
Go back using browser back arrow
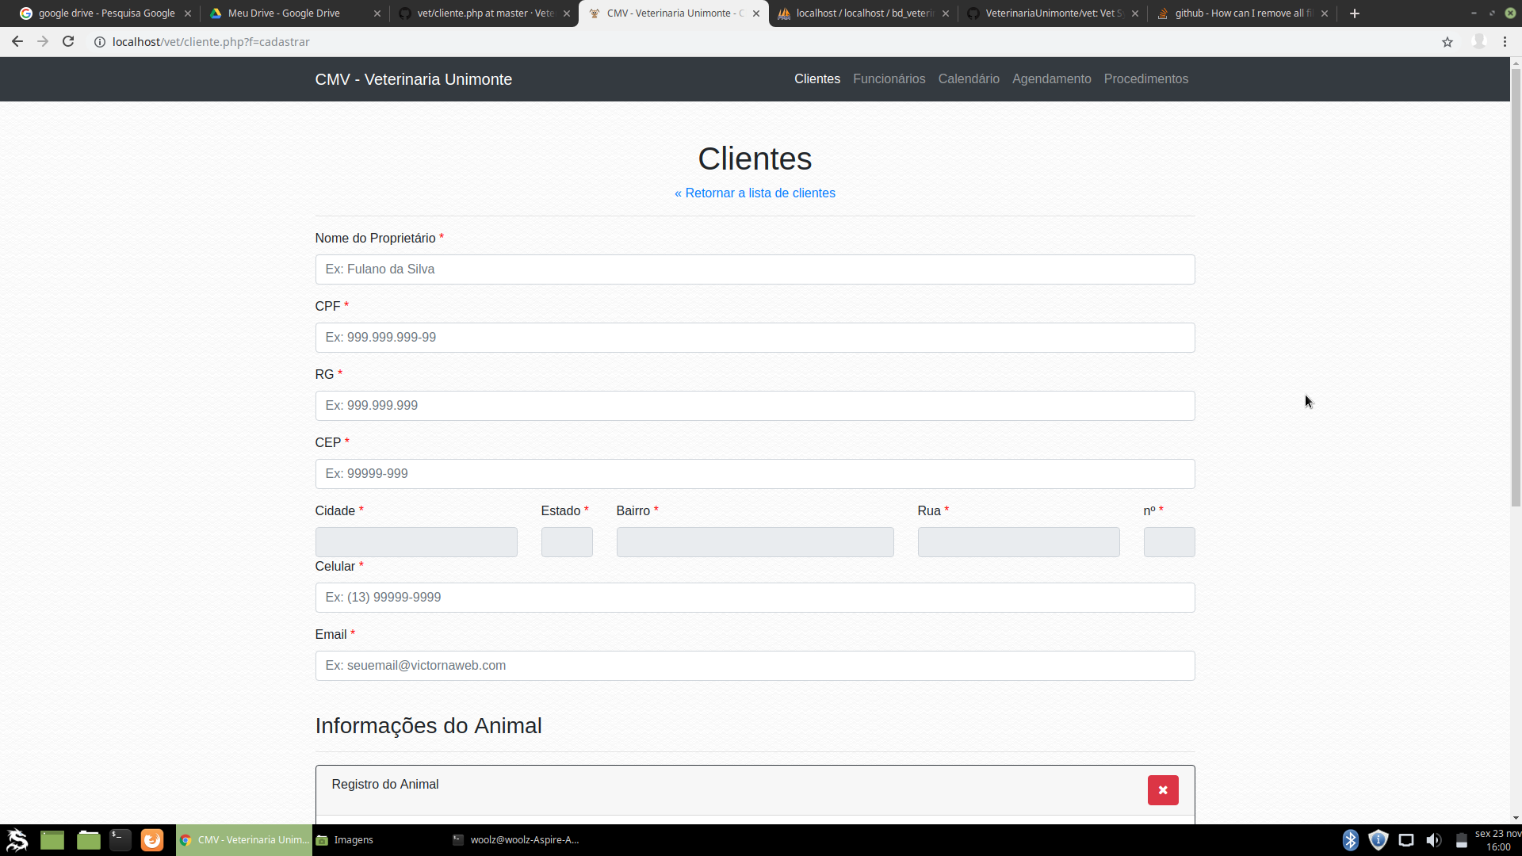[17, 42]
